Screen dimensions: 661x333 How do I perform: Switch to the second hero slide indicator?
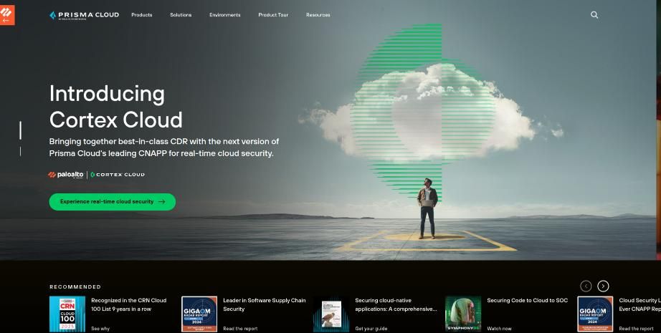coord(20,151)
